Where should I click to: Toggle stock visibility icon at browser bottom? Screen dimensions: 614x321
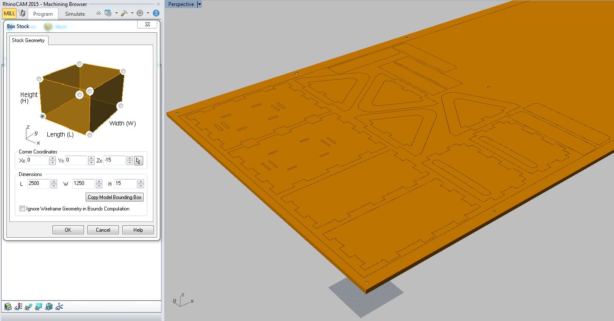click(8, 306)
